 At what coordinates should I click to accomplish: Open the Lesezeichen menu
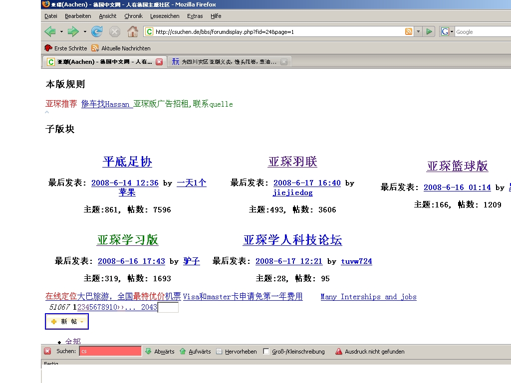click(x=165, y=16)
